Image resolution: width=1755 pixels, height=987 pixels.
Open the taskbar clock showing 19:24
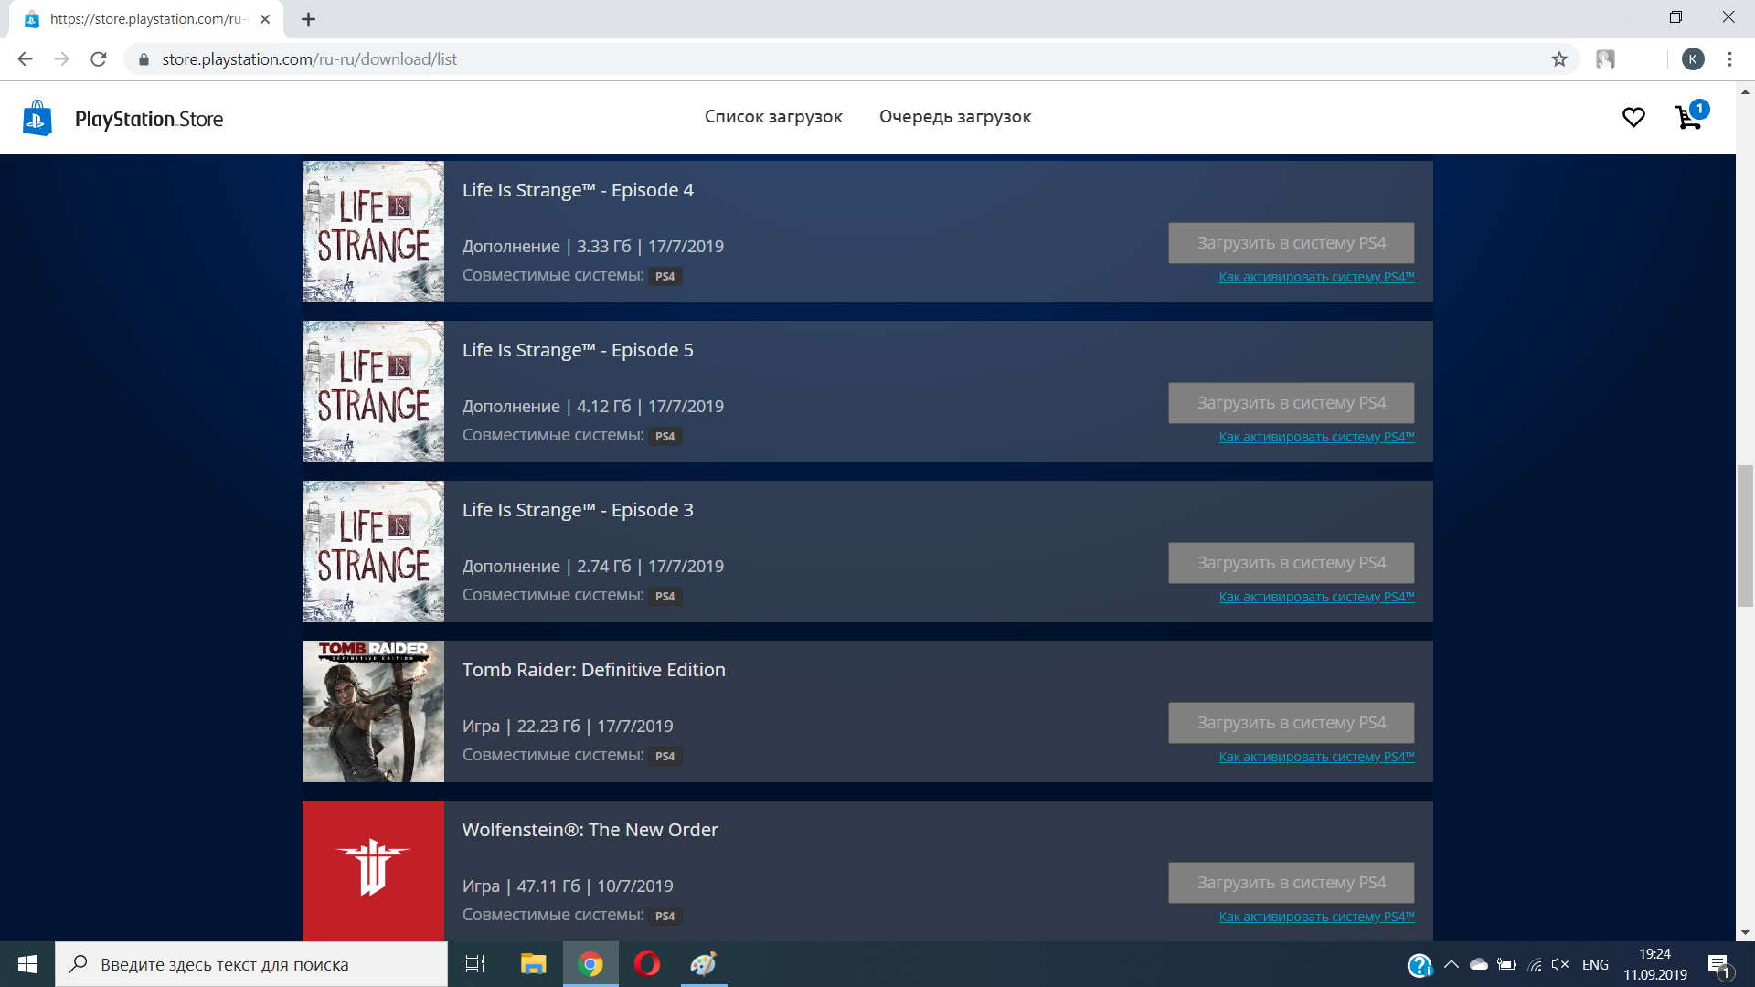point(1654,964)
